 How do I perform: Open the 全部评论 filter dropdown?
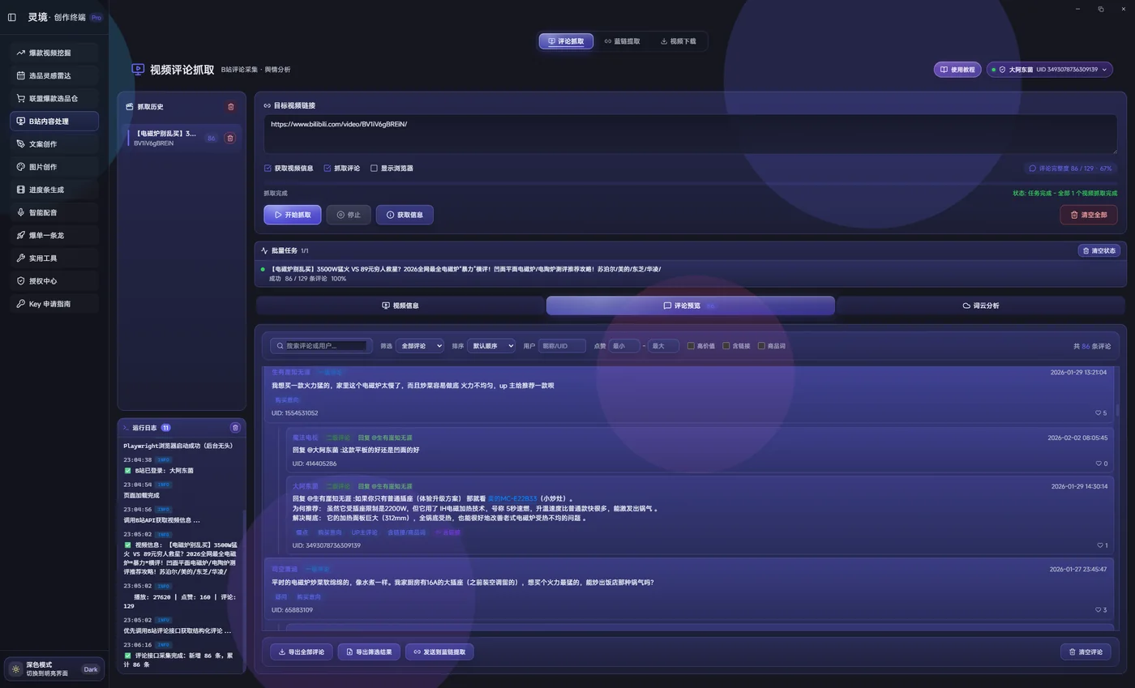coord(420,346)
